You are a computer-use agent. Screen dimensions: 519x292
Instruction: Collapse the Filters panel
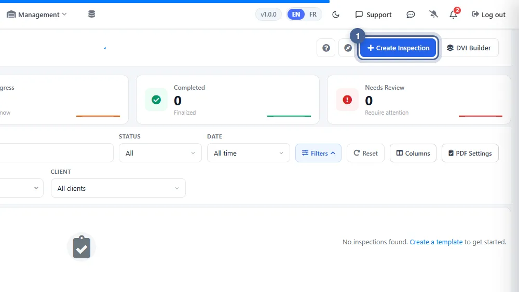coord(319,153)
